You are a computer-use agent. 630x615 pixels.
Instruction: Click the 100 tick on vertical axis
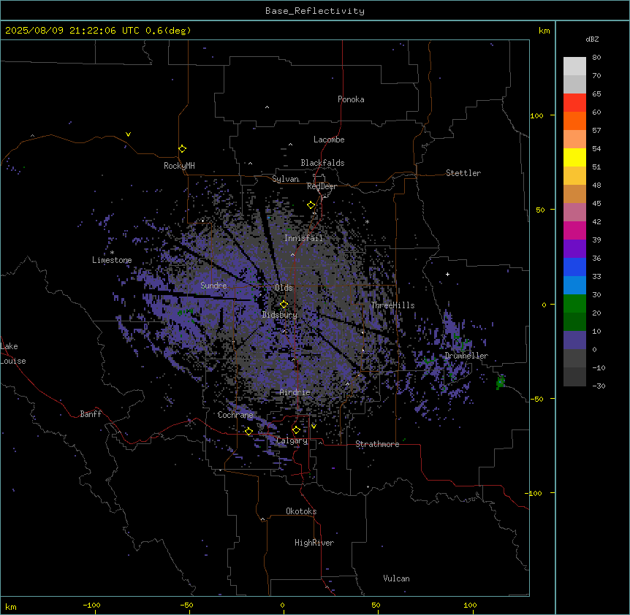tap(536, 115)
